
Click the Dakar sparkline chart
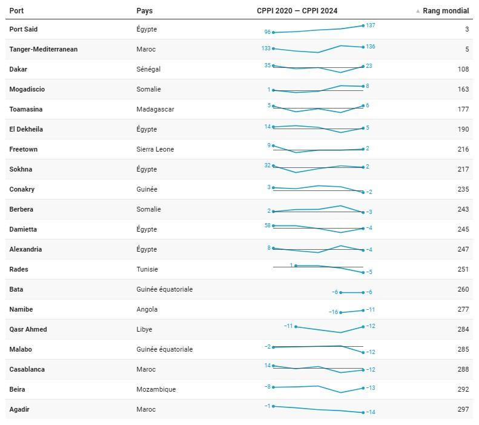(318, 69)
